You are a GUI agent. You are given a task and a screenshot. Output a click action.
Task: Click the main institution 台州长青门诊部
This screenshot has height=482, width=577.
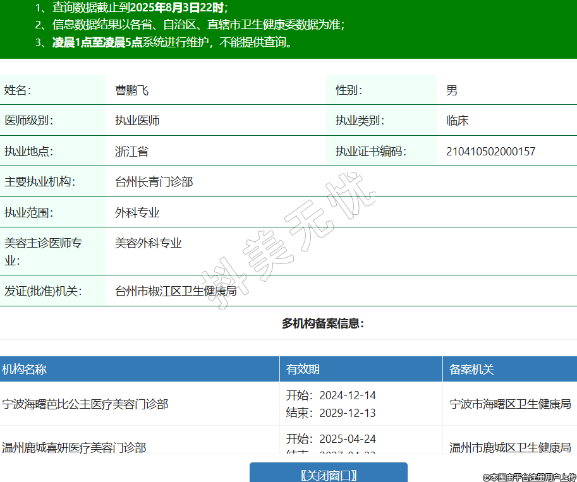[x=154, y=182]
